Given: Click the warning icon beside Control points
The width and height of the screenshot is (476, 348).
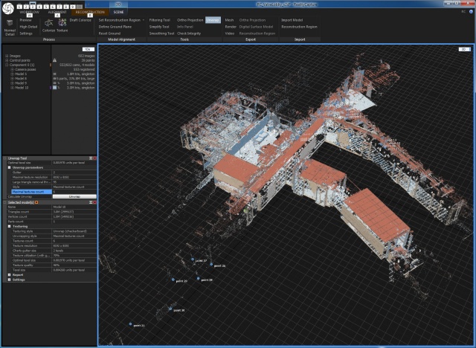Looking at the screenshot, I should tap(54, 60).
